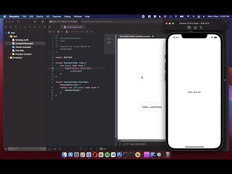232x174 pixels.
Task: Click Text size readout below preview
Action: coord(138,144)
